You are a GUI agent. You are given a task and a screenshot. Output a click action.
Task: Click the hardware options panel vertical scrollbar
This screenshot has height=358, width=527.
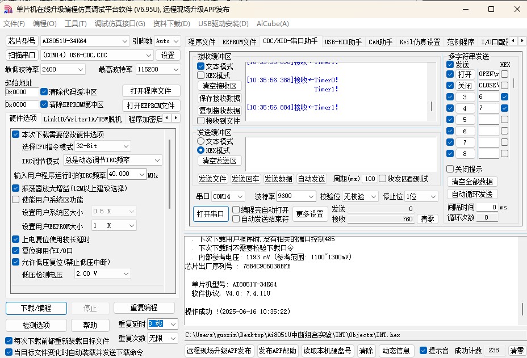coord(170,174)
